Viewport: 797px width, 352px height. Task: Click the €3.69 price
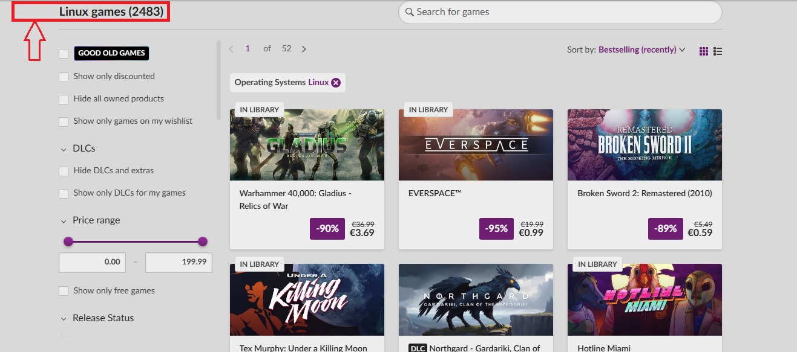362,233
